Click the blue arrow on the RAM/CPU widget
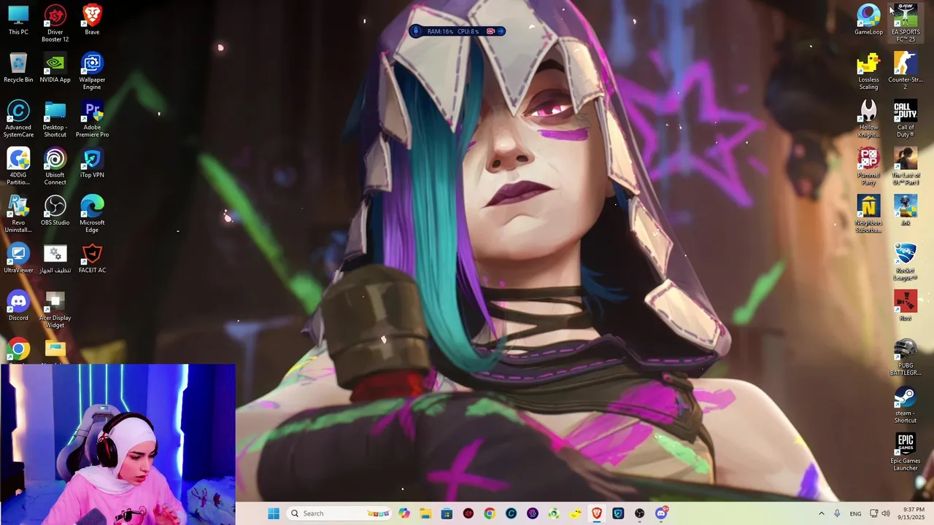Screen dimensions: 934x525 click(x=501, y=31)
